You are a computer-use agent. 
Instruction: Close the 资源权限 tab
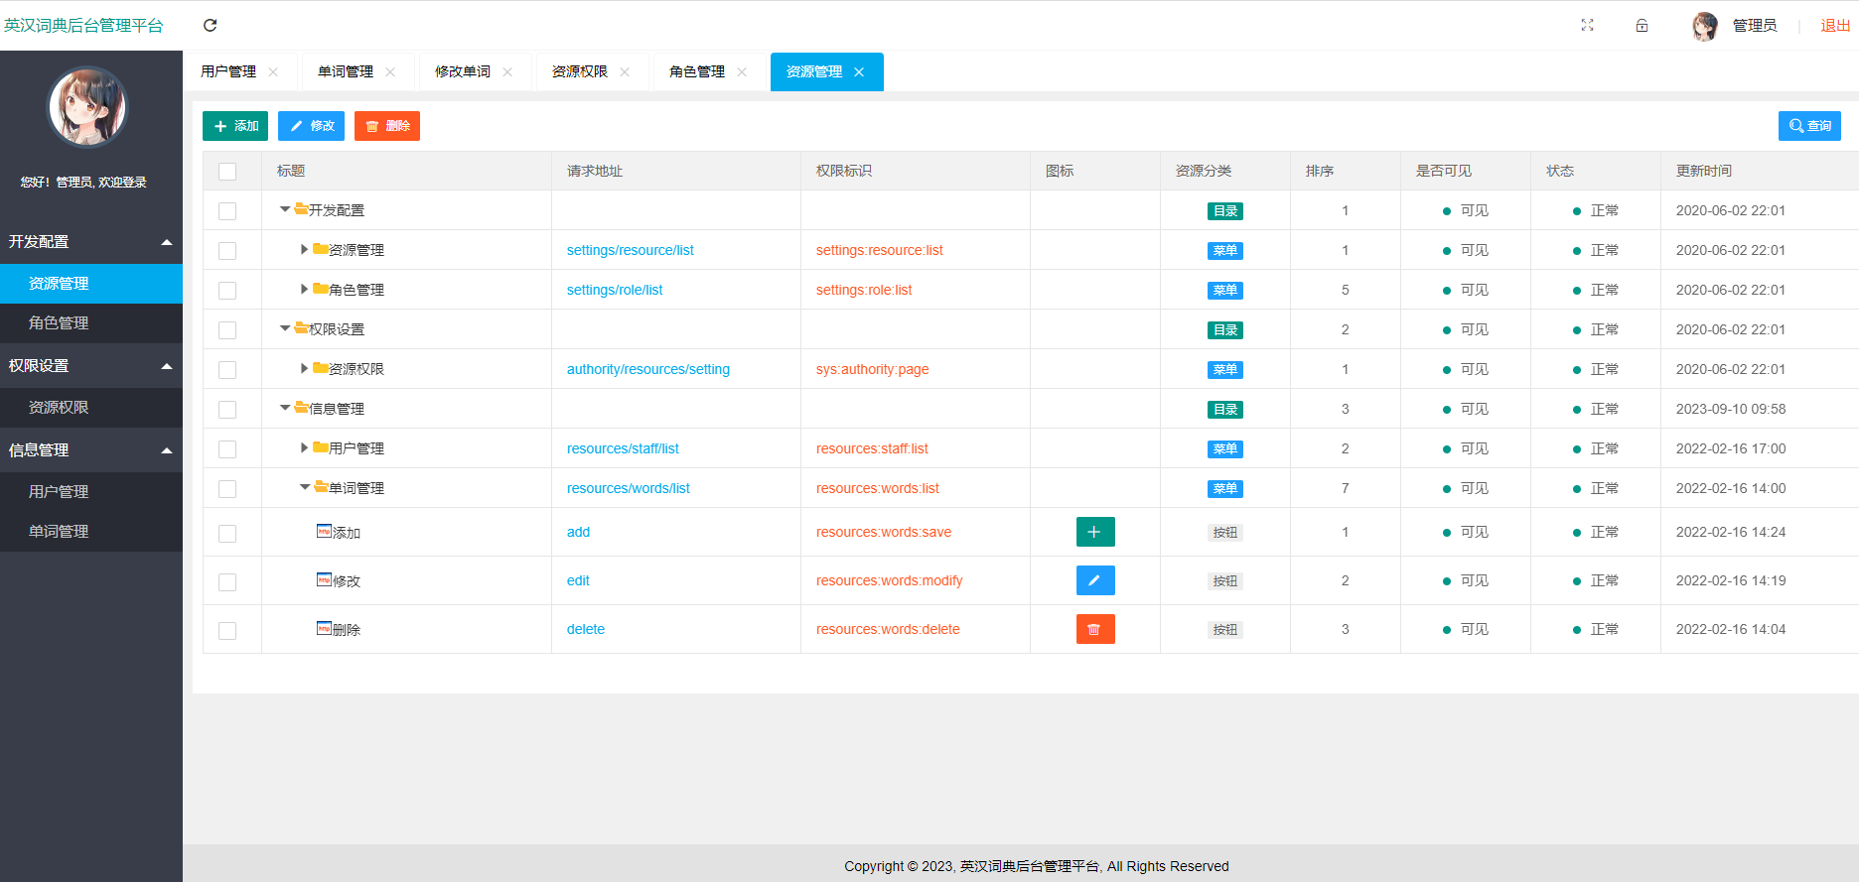click(625, 72)
